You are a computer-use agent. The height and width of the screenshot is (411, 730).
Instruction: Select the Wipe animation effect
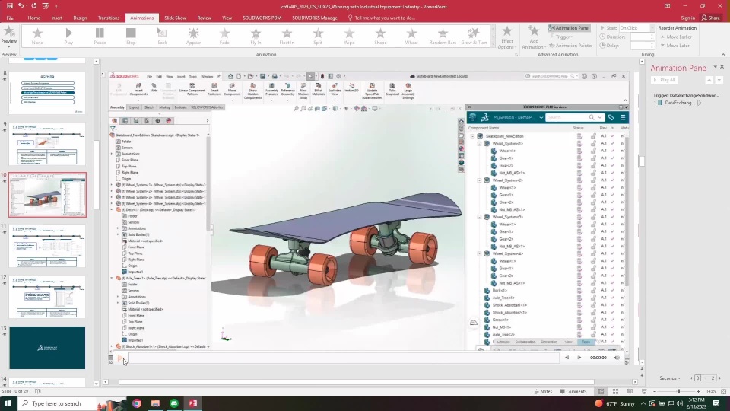click(x=349, y=37)
